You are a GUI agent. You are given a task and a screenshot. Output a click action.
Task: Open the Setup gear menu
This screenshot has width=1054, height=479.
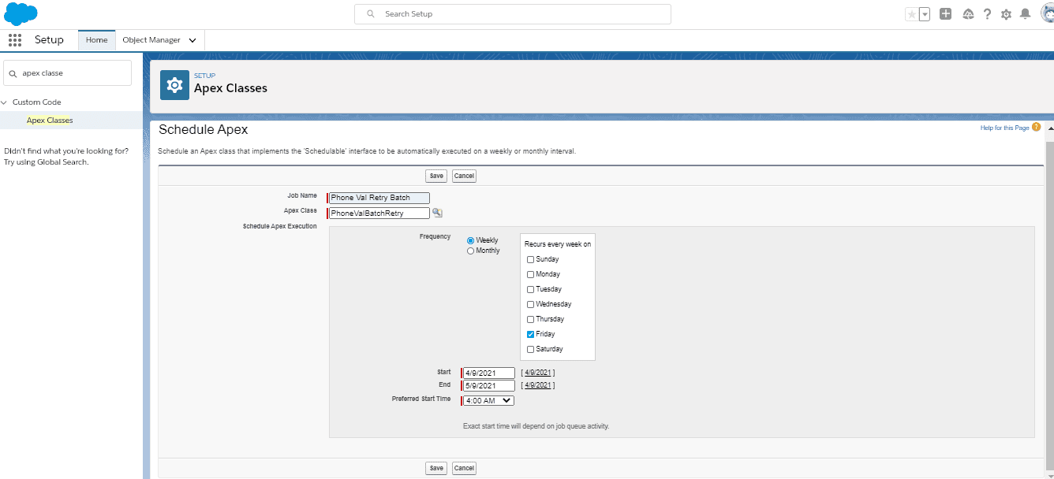[x=1006, y=14]
